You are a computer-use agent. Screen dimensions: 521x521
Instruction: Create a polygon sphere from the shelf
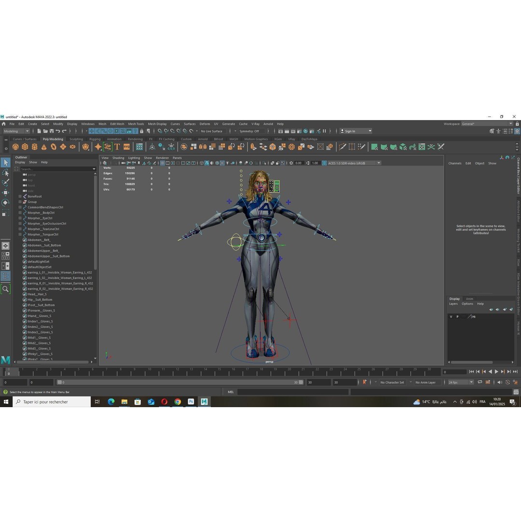pos(15,147)
